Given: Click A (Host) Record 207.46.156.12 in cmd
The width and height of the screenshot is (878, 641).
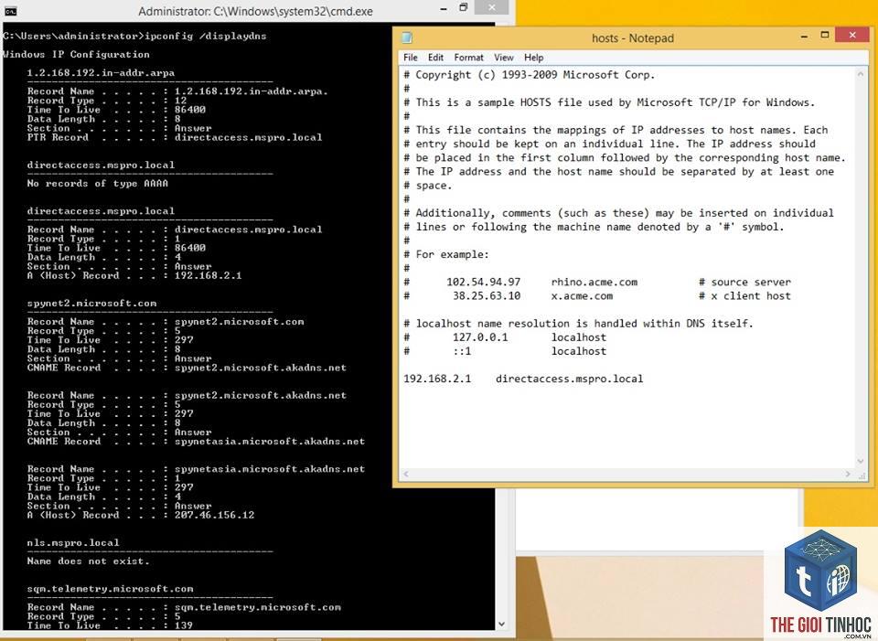Looking at the screenshot, I should click(141, 515).
